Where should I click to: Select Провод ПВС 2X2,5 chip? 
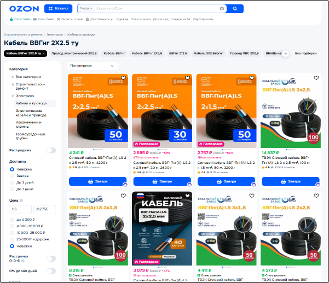pos(244,54)
